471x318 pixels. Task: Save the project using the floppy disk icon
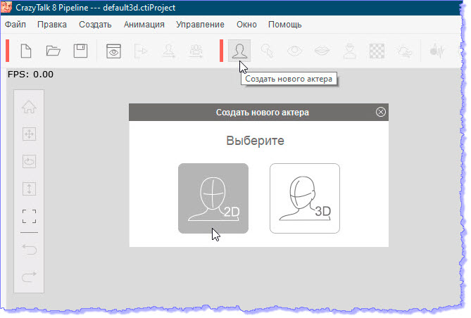pyautogui.click(x=80, y=51)
